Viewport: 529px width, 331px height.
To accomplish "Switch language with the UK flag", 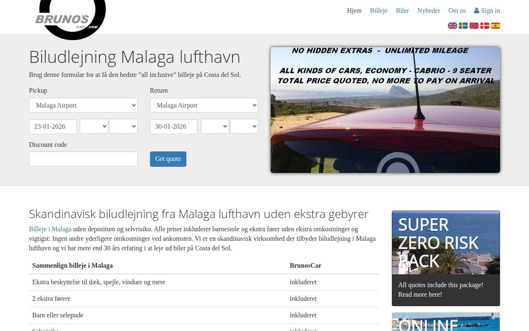I will (453, 26).
